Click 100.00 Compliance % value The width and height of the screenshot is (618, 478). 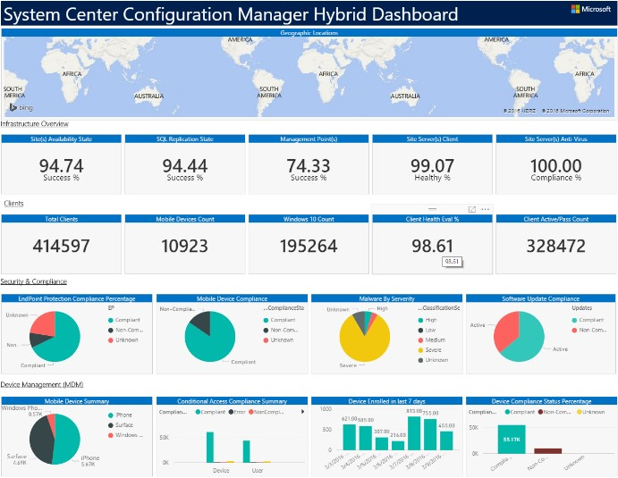[555, 166]
